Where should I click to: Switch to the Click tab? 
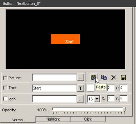pyautogui.click(x=88, y=119)
